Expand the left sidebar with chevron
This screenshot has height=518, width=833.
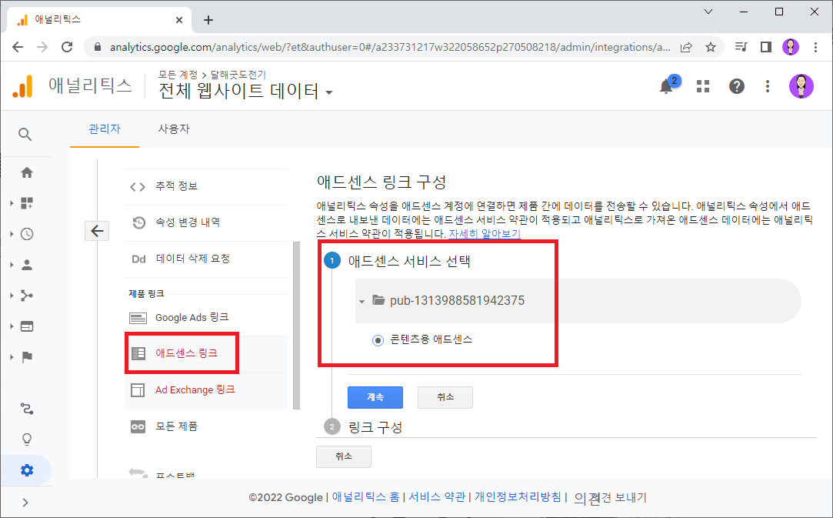click(x=25, y=502)
